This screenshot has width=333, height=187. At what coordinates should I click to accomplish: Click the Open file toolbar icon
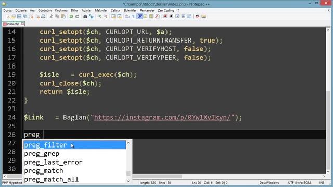point(14,16)
